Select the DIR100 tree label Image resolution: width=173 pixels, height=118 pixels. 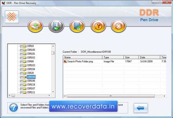pos(31,50)
